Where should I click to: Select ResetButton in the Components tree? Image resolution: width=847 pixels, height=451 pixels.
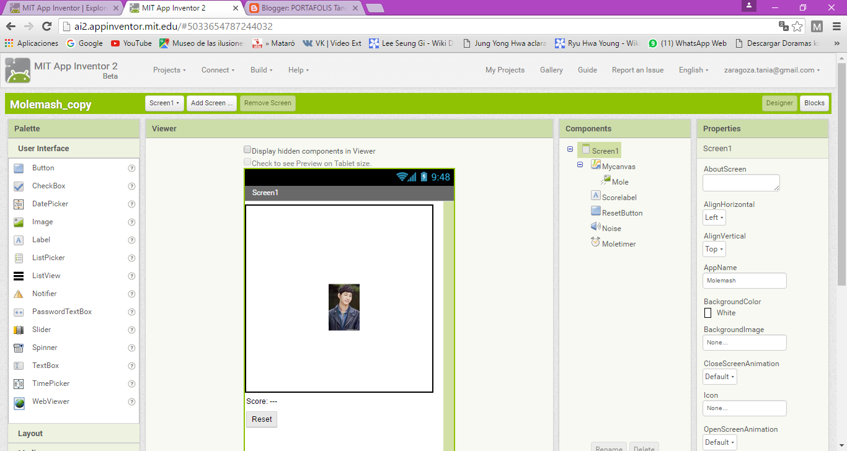tap(622, 213)
